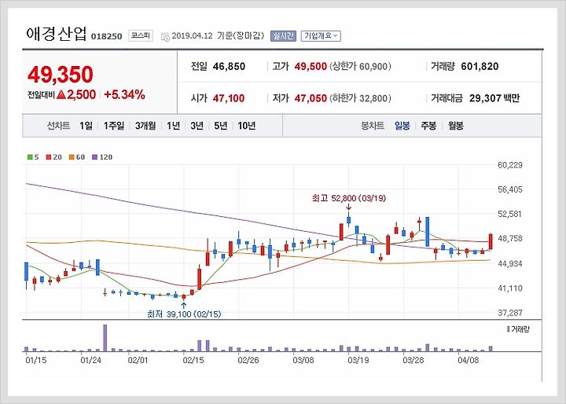The width and height of the screenshot is (566, 404).
Task: Click the 고가 value 49,500
Action: point(311,67)
